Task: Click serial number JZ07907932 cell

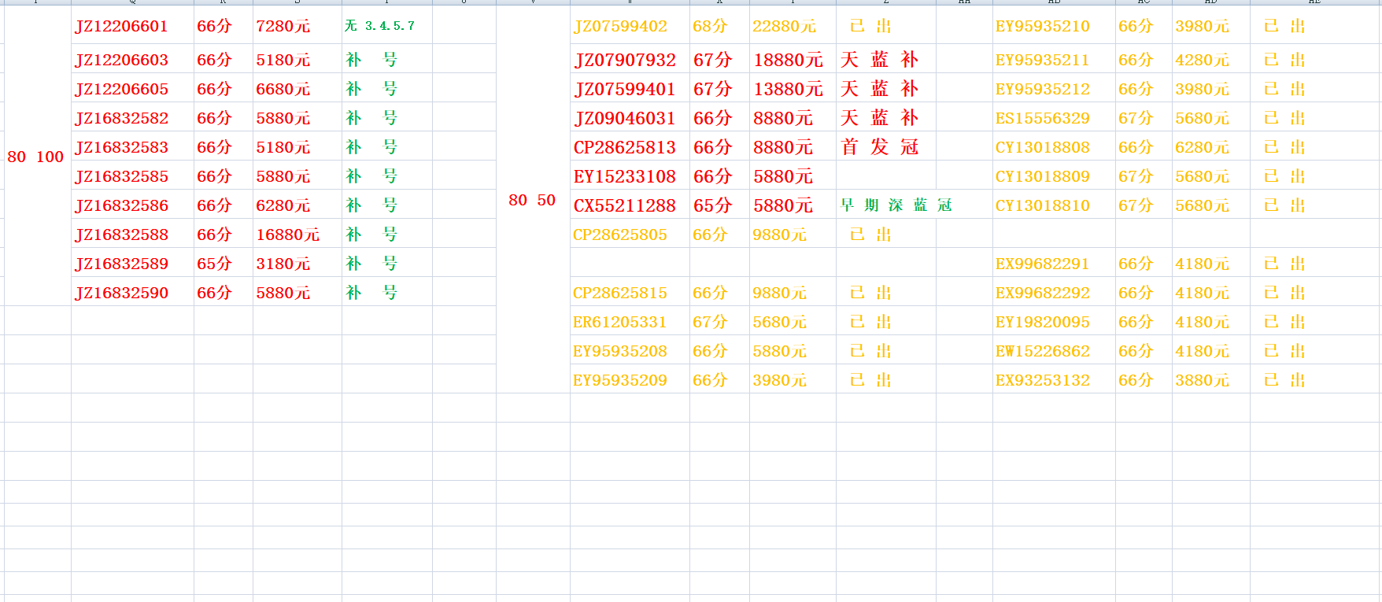Action: point(625,60)
